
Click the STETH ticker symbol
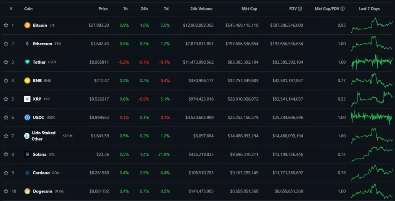(x=68, y=136)
